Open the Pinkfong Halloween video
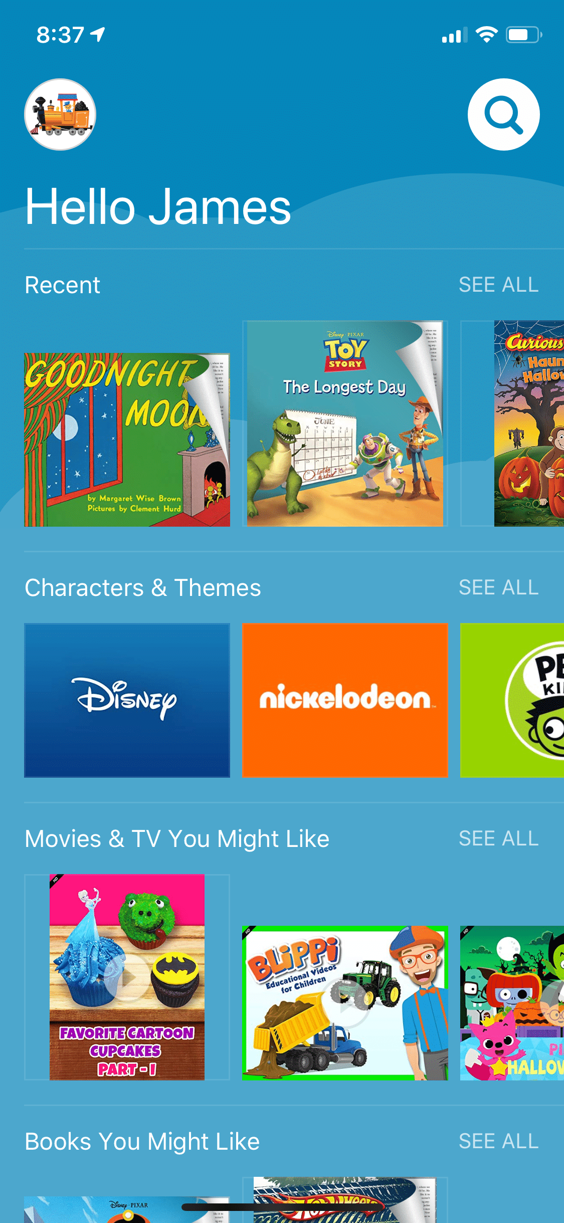The width and height of the screenshot is (564, 1223). coord(512,1003)
